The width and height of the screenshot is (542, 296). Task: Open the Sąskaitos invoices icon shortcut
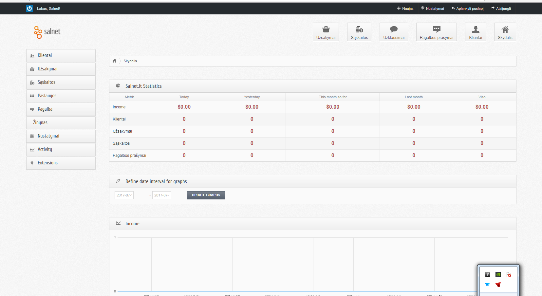coord(359,32)
